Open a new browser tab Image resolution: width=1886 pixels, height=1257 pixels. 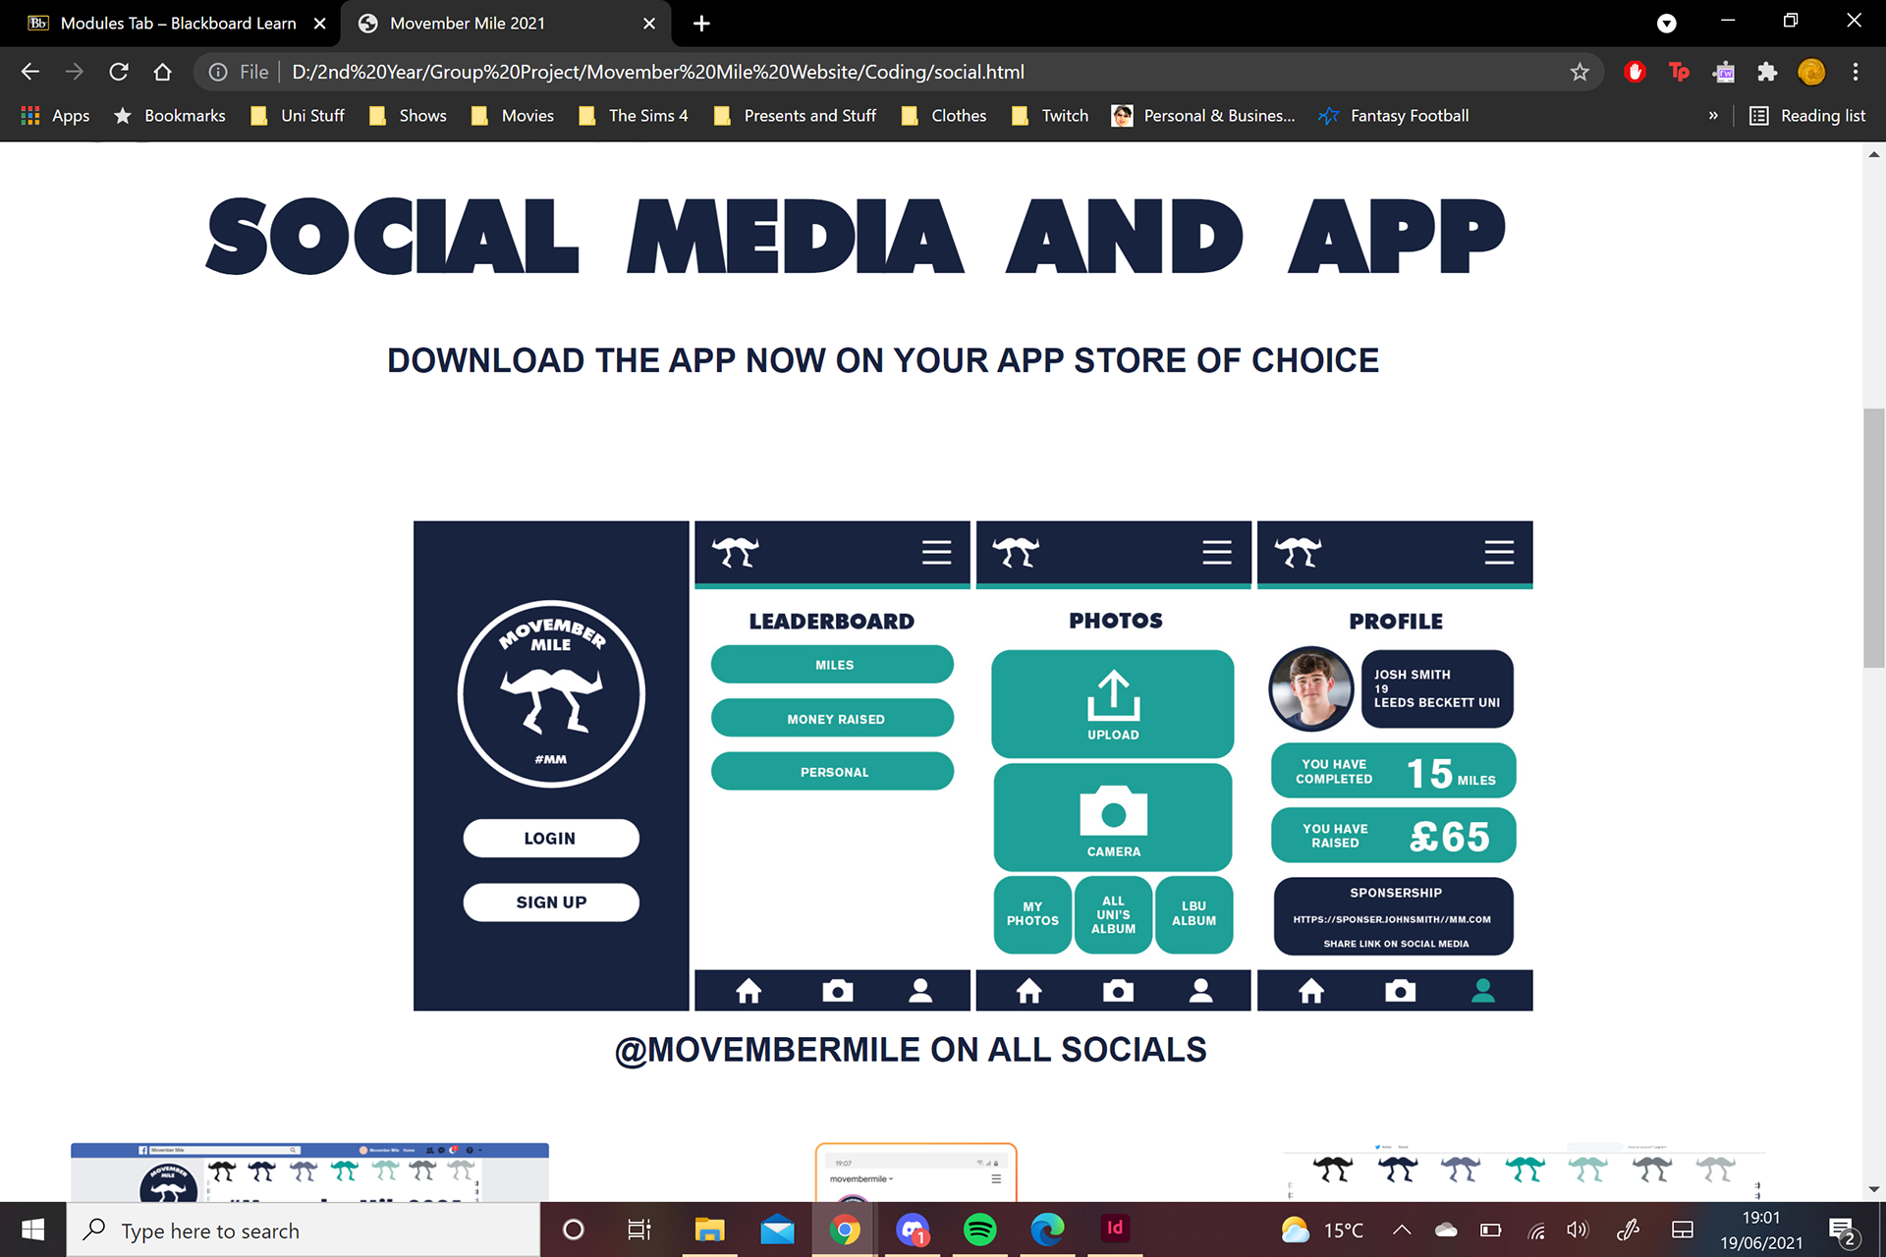[701, 24]
